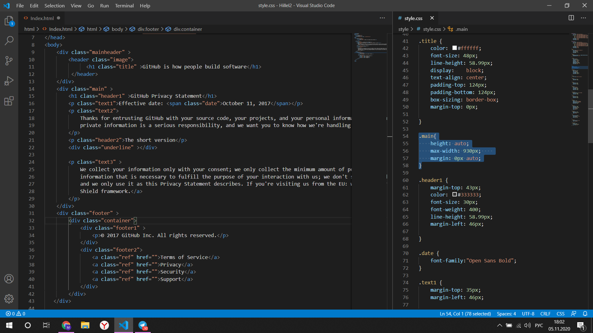Open the File menu

20,6
